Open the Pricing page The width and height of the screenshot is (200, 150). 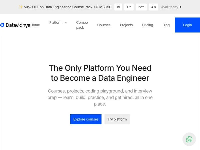point(147,25)
